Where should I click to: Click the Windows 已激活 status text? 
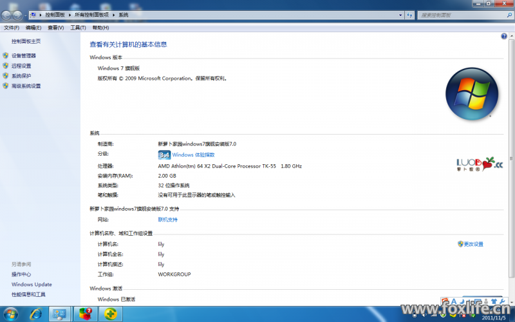click(117, 299)
